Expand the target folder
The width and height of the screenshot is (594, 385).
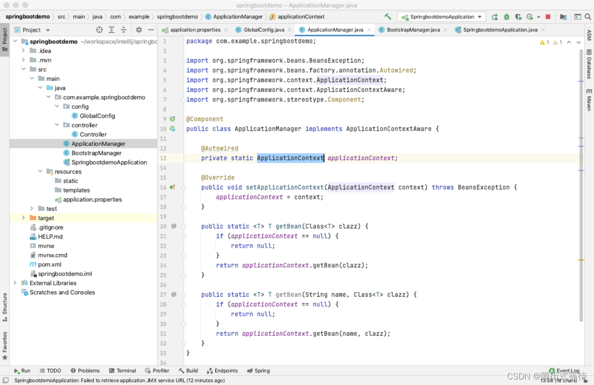23,218
